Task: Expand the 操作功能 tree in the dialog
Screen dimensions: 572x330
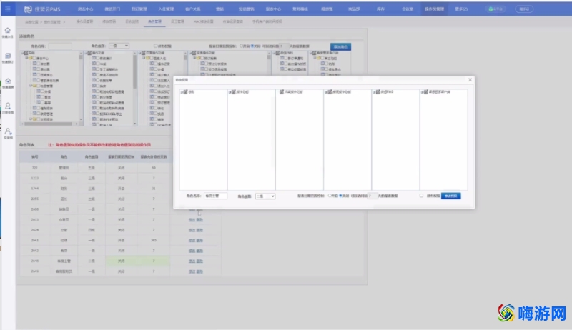Action: 230,92
